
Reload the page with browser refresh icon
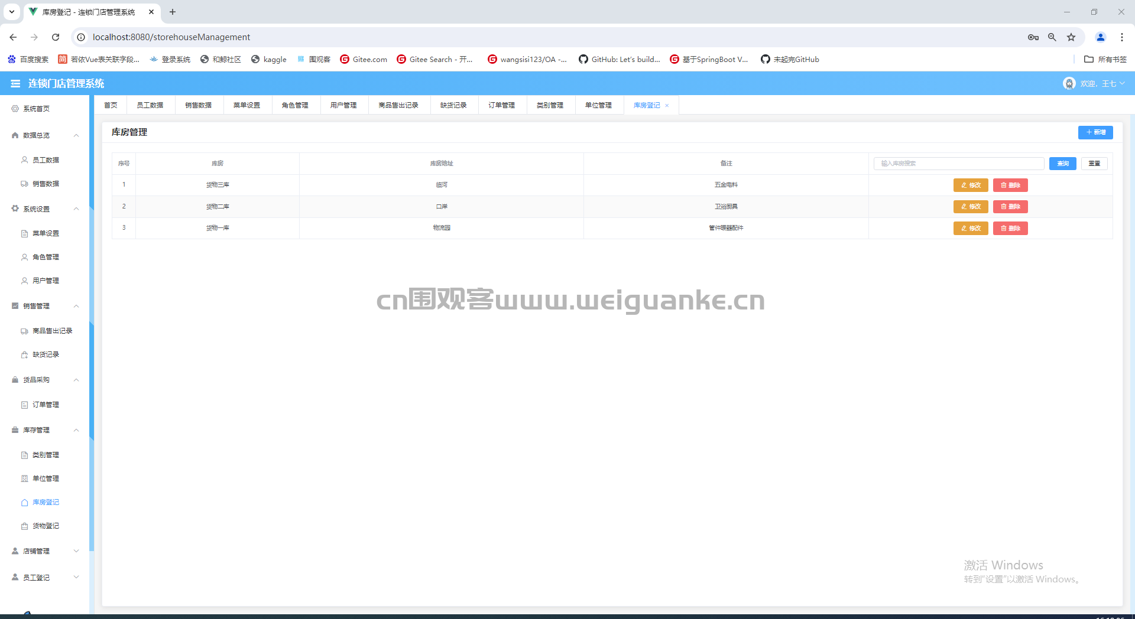[56, 37]
